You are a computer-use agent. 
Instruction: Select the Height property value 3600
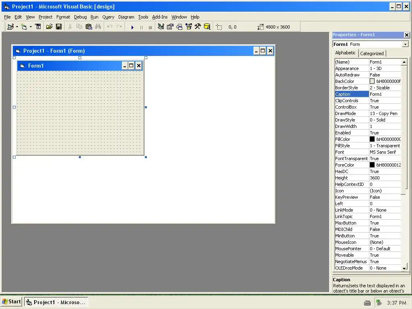[x=385, y=178]
